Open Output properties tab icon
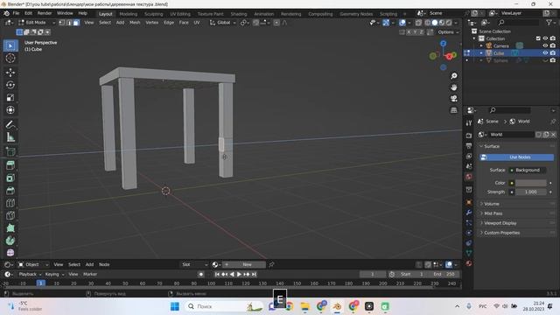 (x=469, y=146)
